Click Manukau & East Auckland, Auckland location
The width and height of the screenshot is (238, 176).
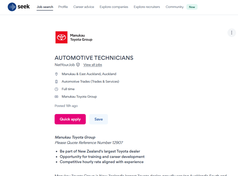point(89,74)
